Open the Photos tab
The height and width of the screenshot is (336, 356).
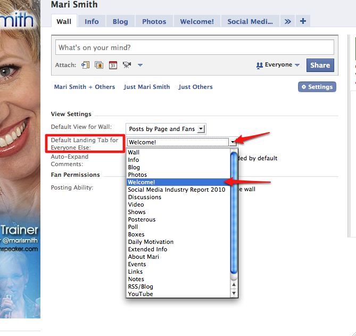(154, 22)
